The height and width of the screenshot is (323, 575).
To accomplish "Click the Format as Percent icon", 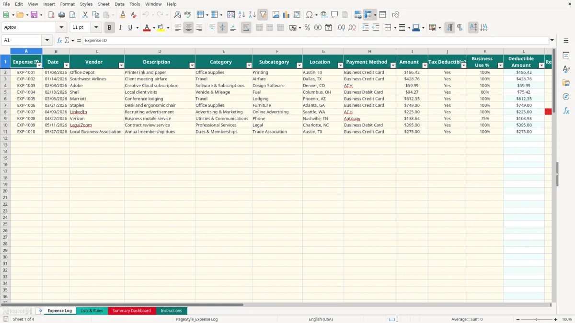I will [x=307, y=28].
